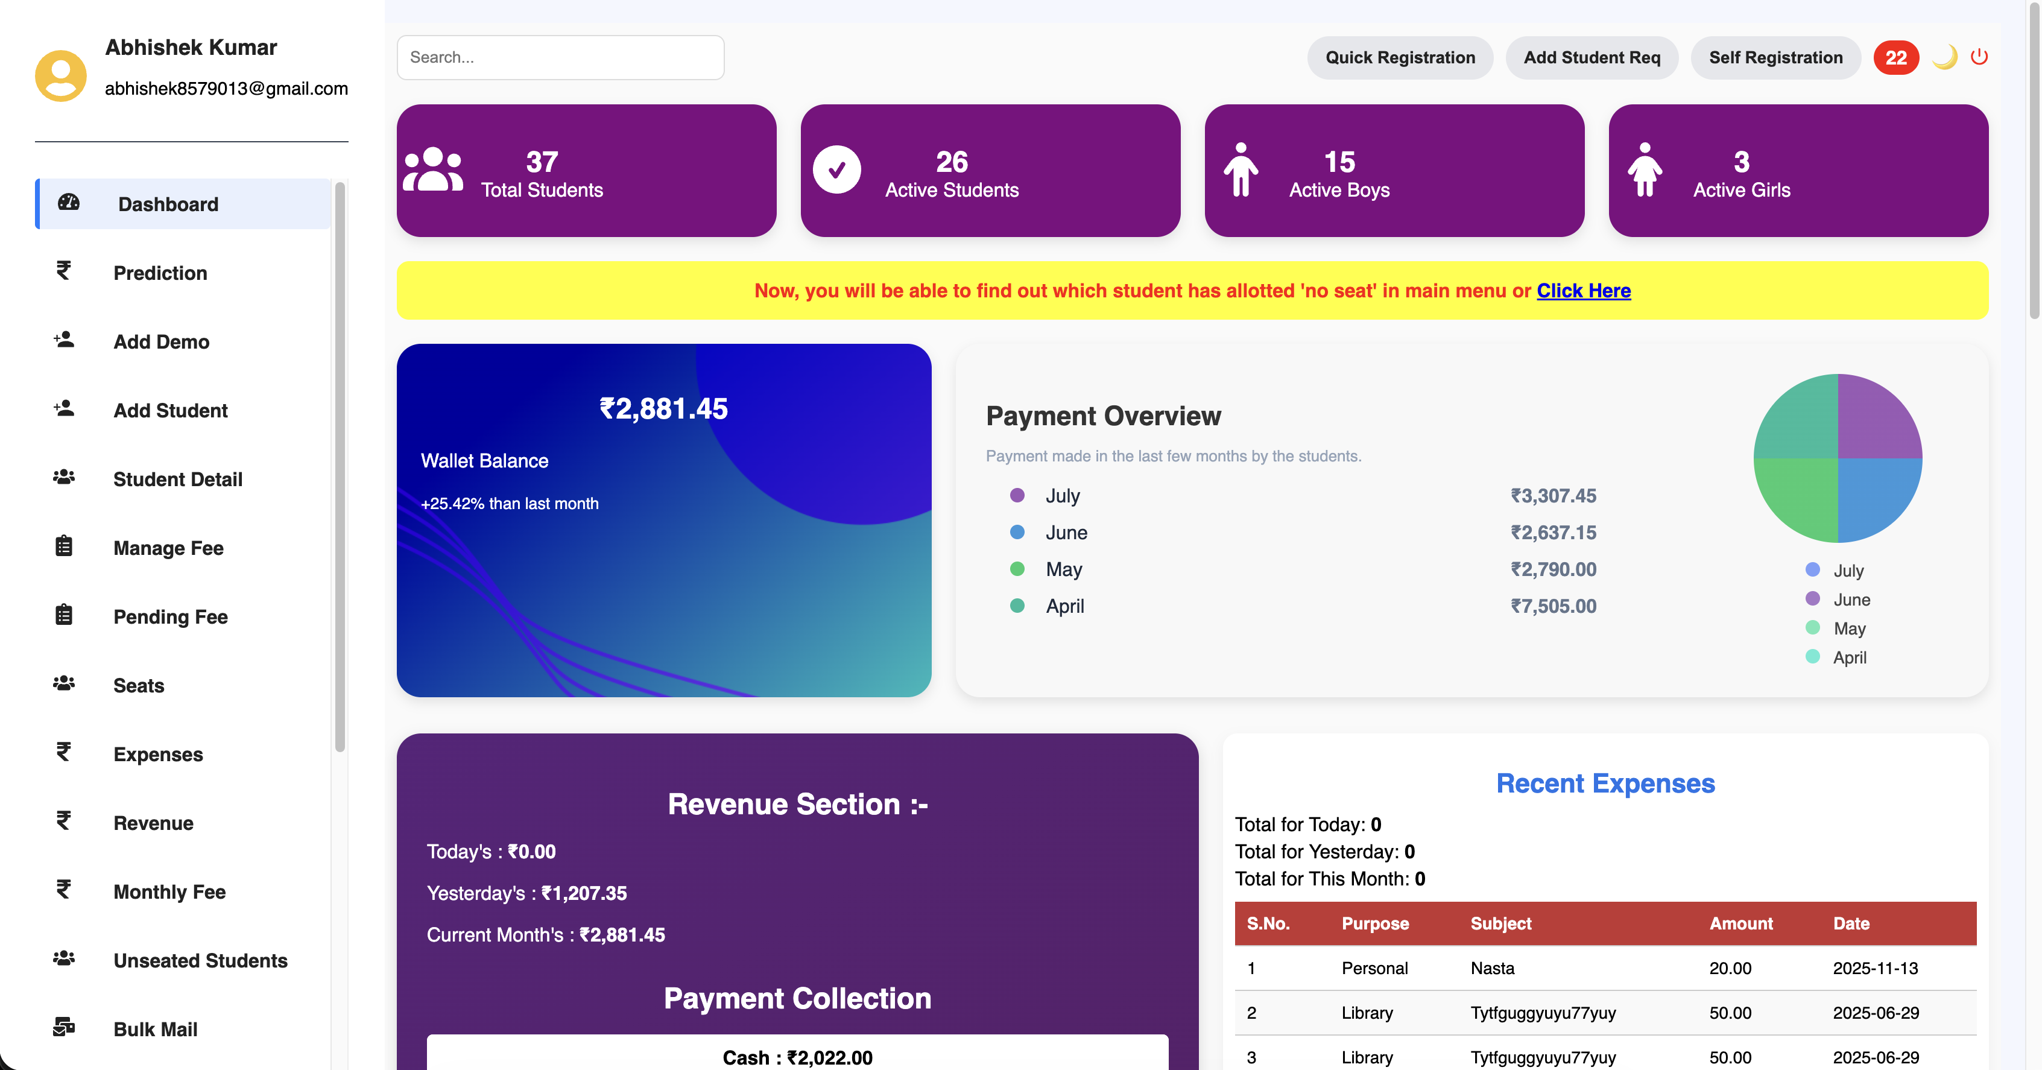Open the Prediction menu item
Screen dimensions: 2042x1070
(160, 273)
